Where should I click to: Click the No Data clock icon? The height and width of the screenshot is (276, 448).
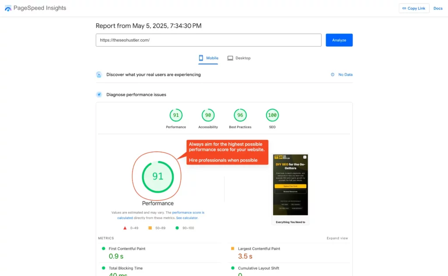click(x=332, y=75)
